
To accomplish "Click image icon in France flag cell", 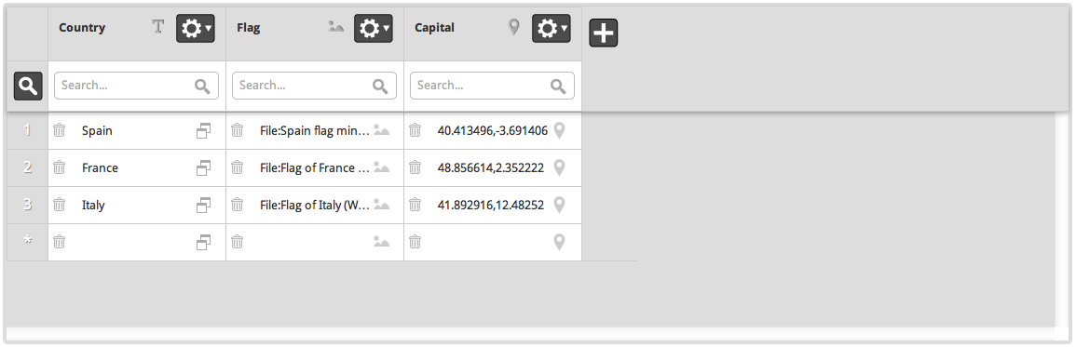I will click(382, 167).
